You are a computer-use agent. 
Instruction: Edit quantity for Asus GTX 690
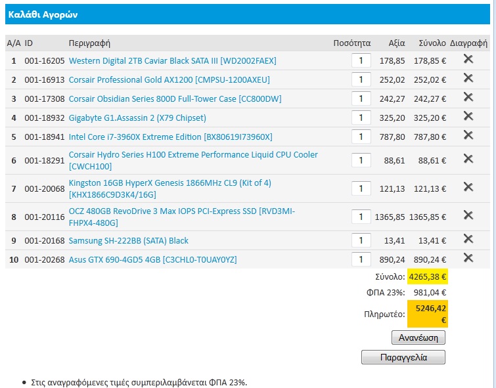(x=361, y=259)
